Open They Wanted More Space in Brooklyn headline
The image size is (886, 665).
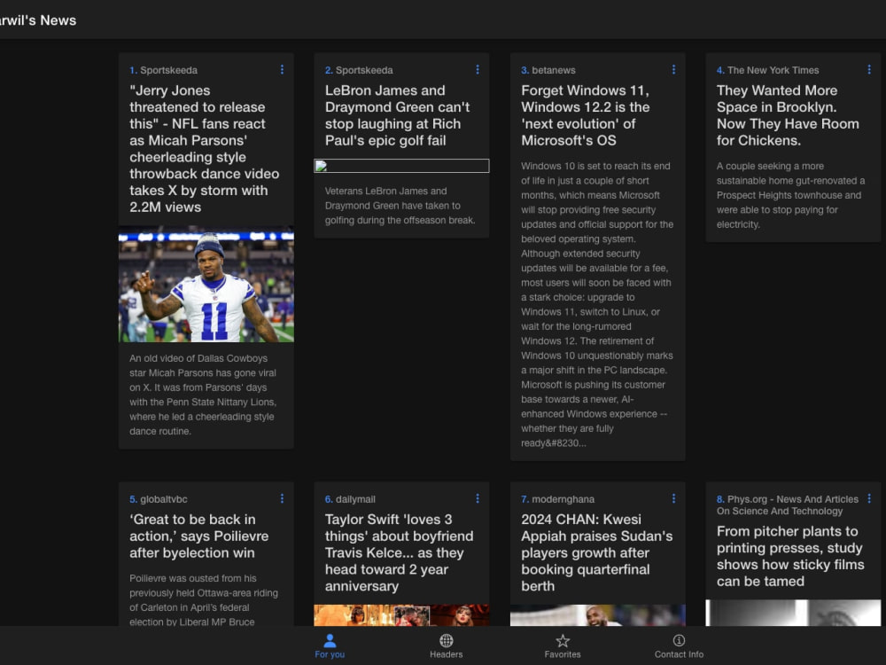789,115
